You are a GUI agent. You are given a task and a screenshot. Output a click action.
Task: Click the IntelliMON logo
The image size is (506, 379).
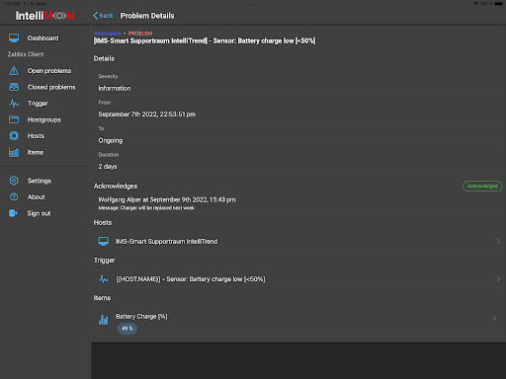coord(44,16)
